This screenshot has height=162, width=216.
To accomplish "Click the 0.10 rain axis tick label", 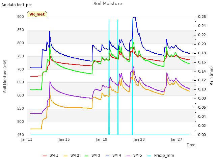I will pyautogui.click(x=202, y=89).
